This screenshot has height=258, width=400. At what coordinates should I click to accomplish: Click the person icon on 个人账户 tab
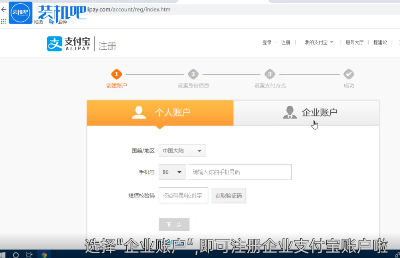(x=139, y=112)
